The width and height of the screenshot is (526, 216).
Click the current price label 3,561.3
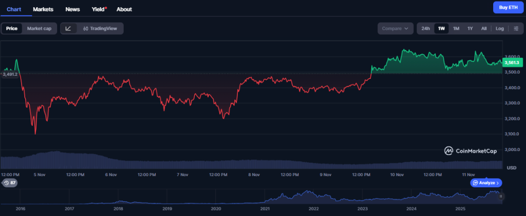click(513, 62)
